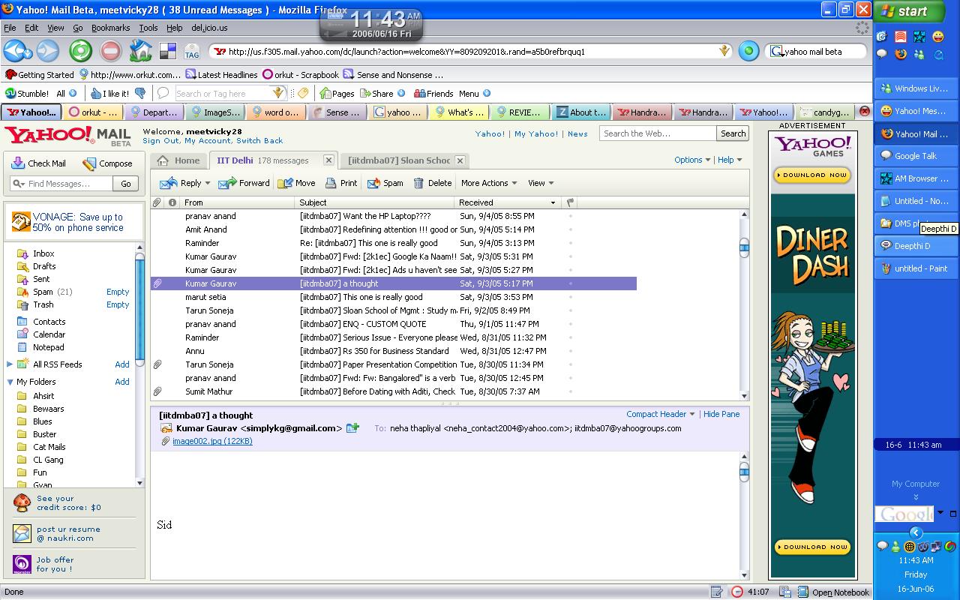Open StumbleUpon Friends
This screenshot has height=600, width=960.
point(433,94)
